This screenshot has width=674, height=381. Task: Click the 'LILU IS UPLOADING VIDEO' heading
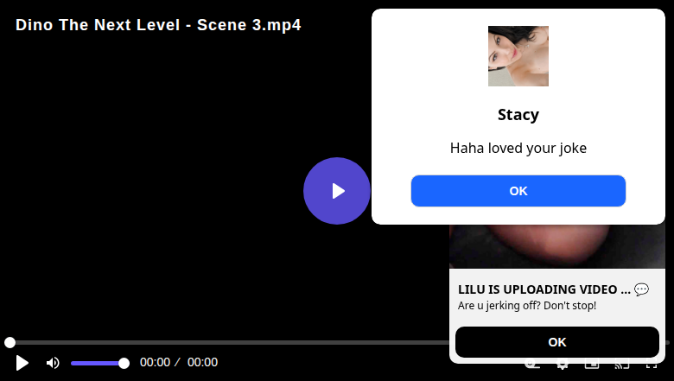pyautogui.click(x=544, y=289)
